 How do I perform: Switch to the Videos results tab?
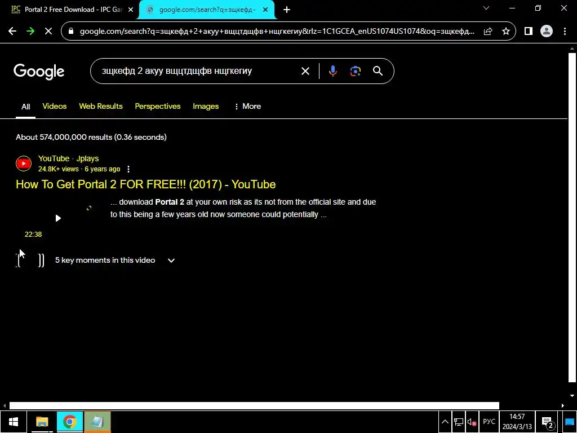(55, 106)
